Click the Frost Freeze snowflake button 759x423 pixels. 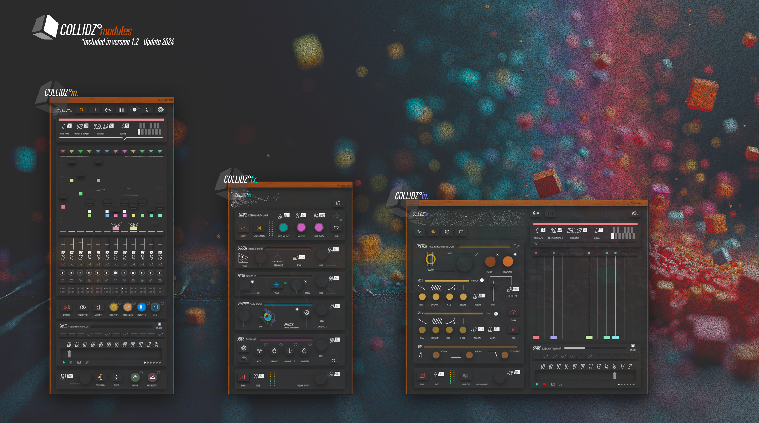coord(277,285)
